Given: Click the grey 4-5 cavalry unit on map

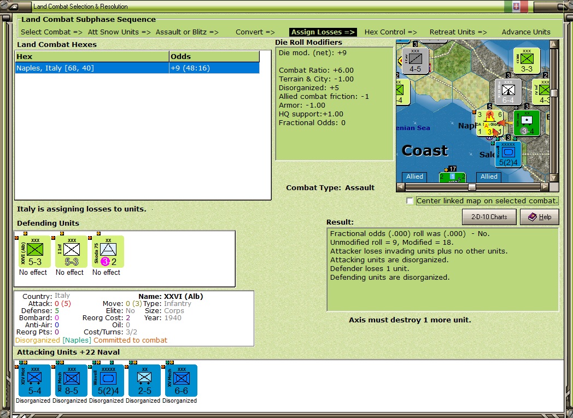Looking at the screenshot, I should (415, 61).
